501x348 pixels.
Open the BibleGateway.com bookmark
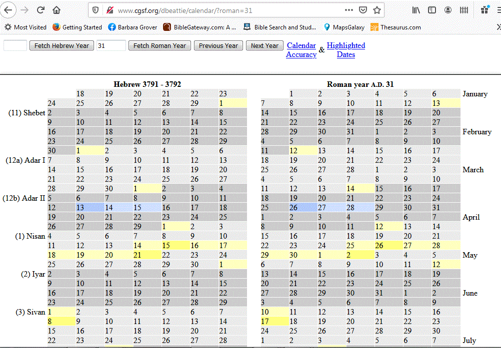click(199, 27)
